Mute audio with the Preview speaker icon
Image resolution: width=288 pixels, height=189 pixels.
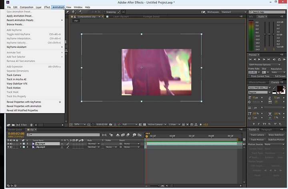point(274,59)
